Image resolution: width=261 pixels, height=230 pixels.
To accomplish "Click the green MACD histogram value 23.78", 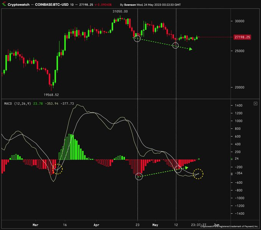I will click(38, 103).
